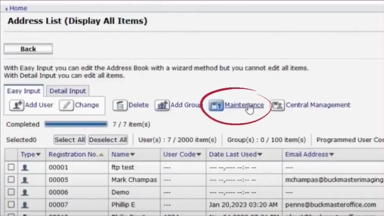Image resolution: width=384 pixels, height=216 pixels.
Task: Click the Add User icon
Action: (x=17, y=105)
